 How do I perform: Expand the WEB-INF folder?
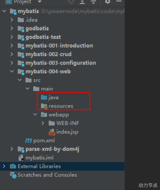click(43, 123)
